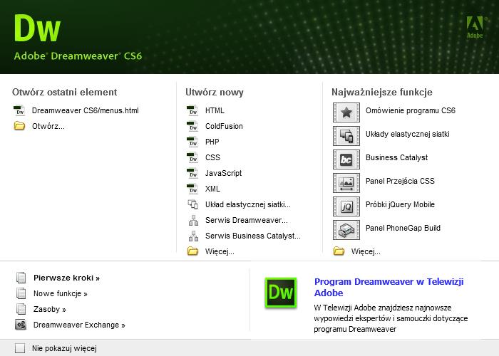
Task: Enable the Nie pokazuj więcej checkbox
Action: pyautogui.click(x=20, y=348)
